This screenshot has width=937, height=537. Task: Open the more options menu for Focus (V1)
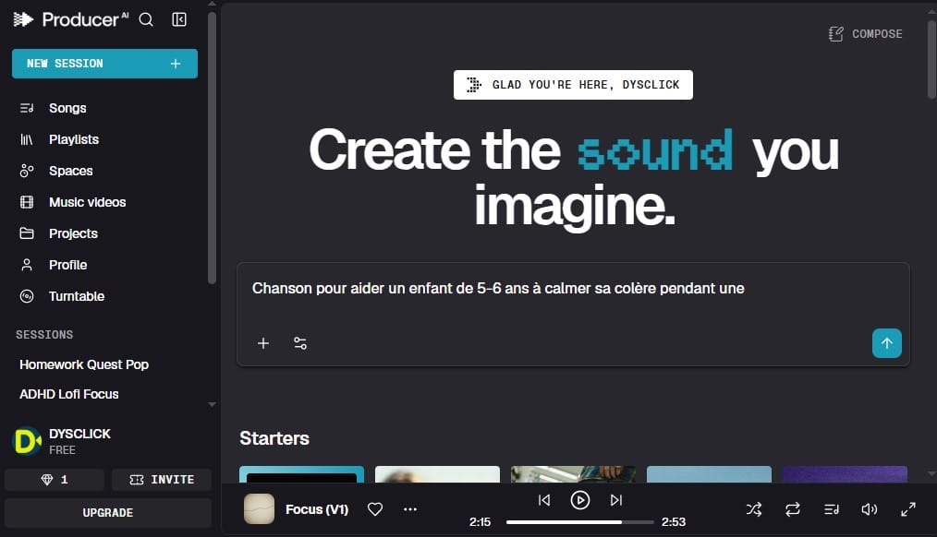pyautogui.click(x=410, y=509)
